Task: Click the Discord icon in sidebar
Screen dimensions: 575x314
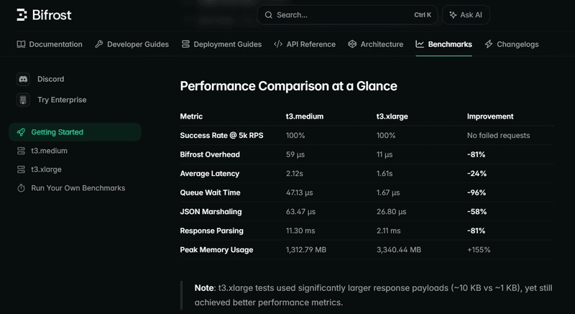Action: click(x=23, y=79)
